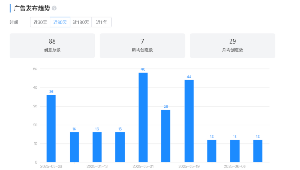Click the value label 44 above the bar
Screen dimensions: 300x170
[x=189, y=77]
